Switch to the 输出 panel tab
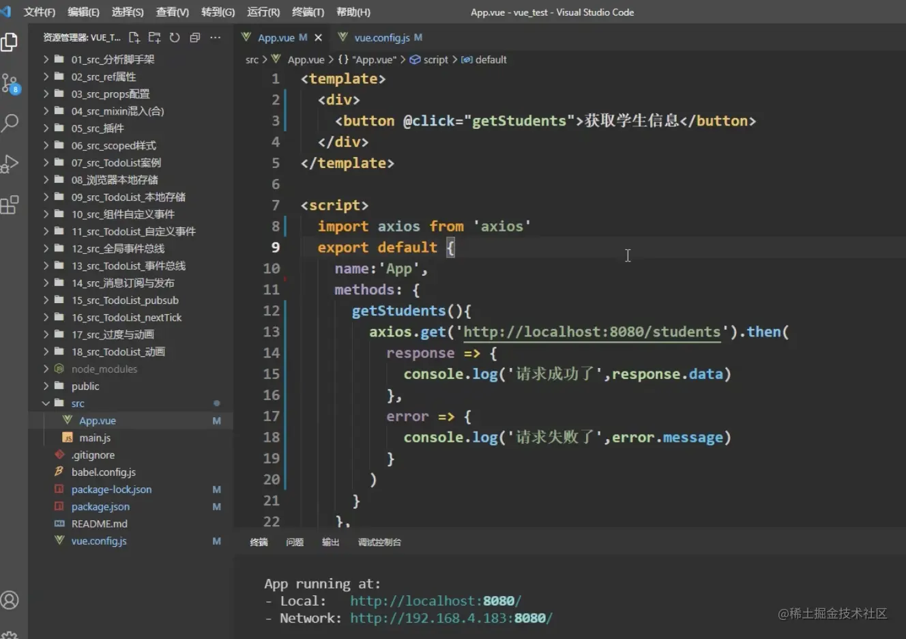 [x=331, y=542]
